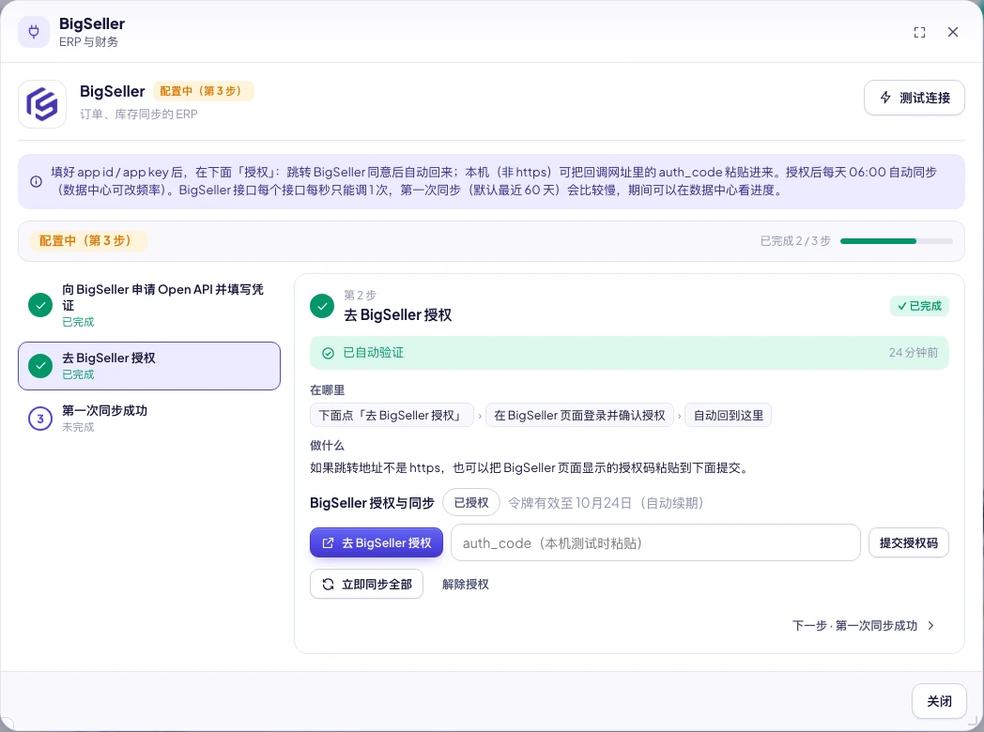Click the external-link icon on 去 BigSeller 授权 button

pos(328,543)
